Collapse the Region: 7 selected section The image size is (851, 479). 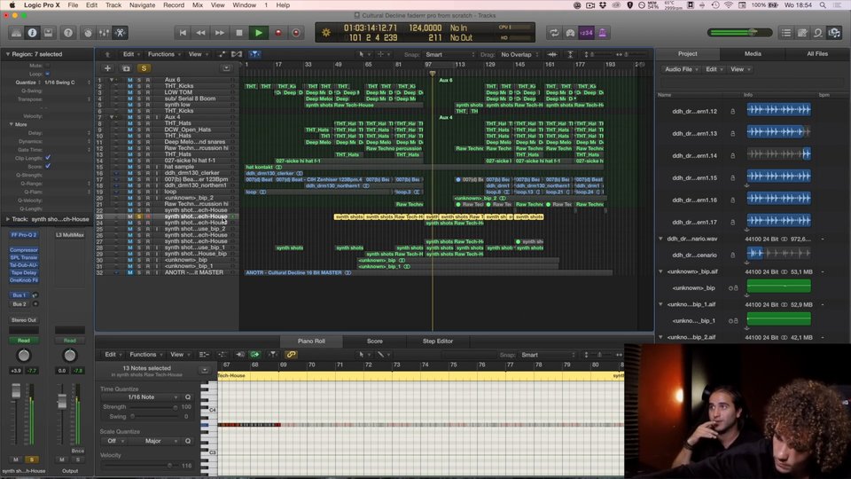tap(8, 54)
